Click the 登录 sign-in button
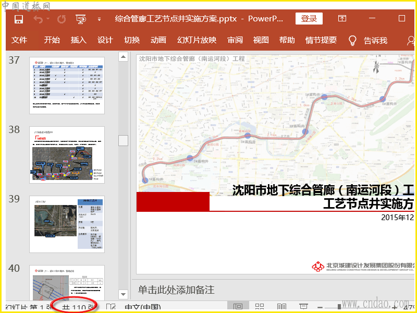 (x=309, y=19)
